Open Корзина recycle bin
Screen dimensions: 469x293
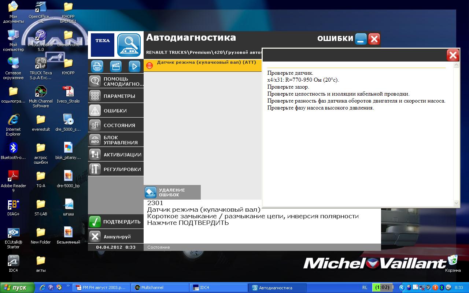453,264
